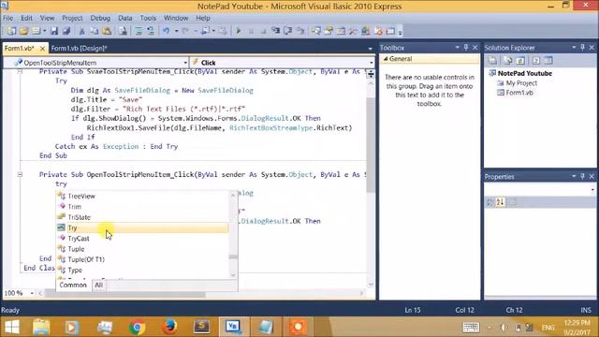Toggle auto-hide pin on Toolbox panel
The image size is (599, 337).
click(466, 48)
